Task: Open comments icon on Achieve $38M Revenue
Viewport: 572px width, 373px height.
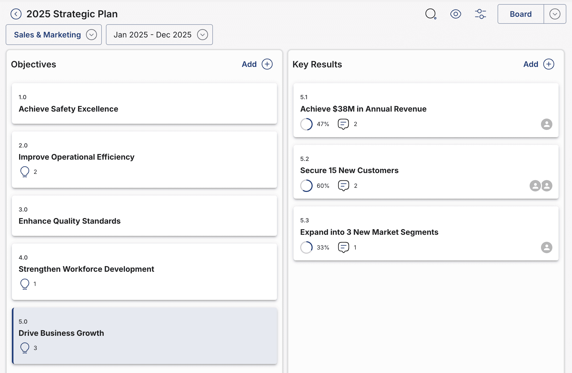Action: coord(343,124)
